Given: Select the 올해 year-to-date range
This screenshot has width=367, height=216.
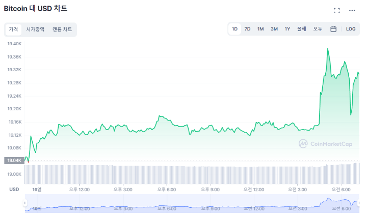Looking at the screenshot, I should [x=302, y=29].
